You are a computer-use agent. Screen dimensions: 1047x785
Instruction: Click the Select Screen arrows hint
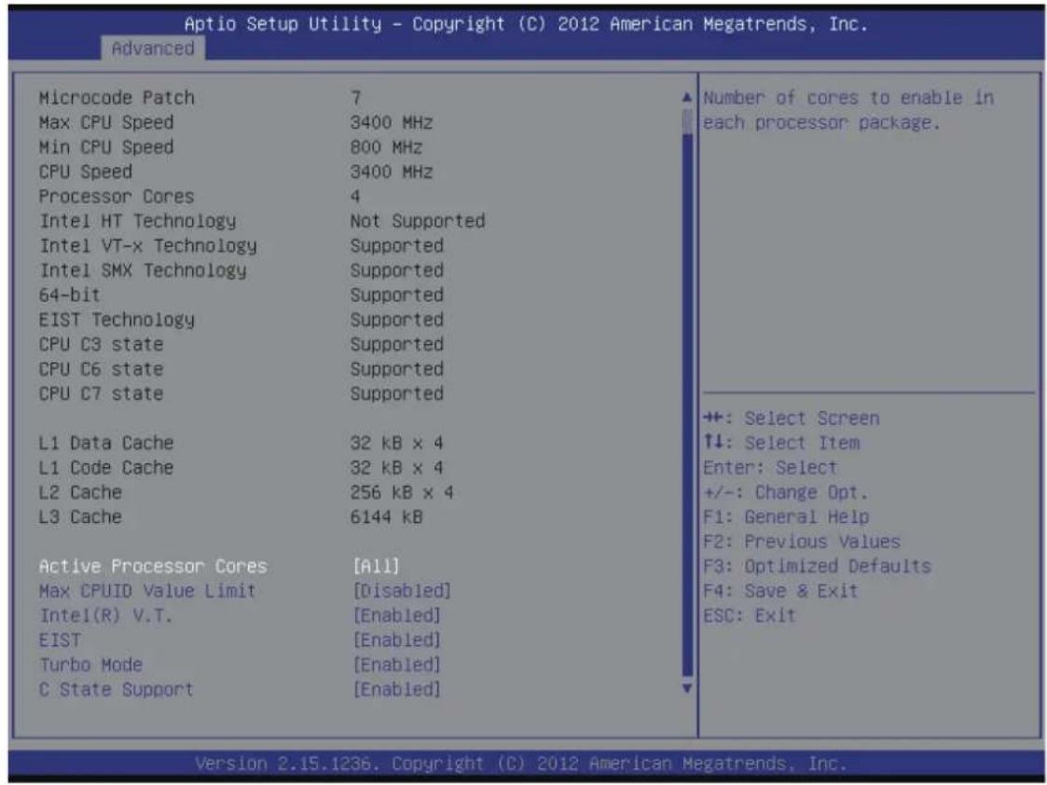coord(792,419)
